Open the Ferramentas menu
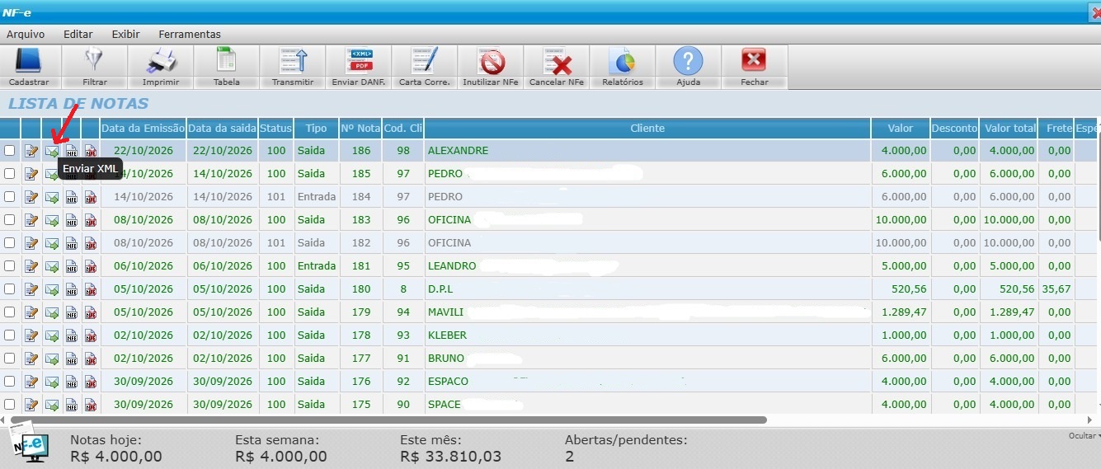The height and width of the screenshot is (469, 1101). [190, 35]
